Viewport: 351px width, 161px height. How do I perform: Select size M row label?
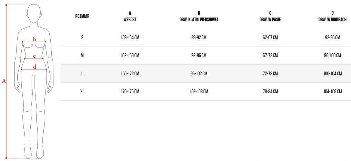point(82,55)
